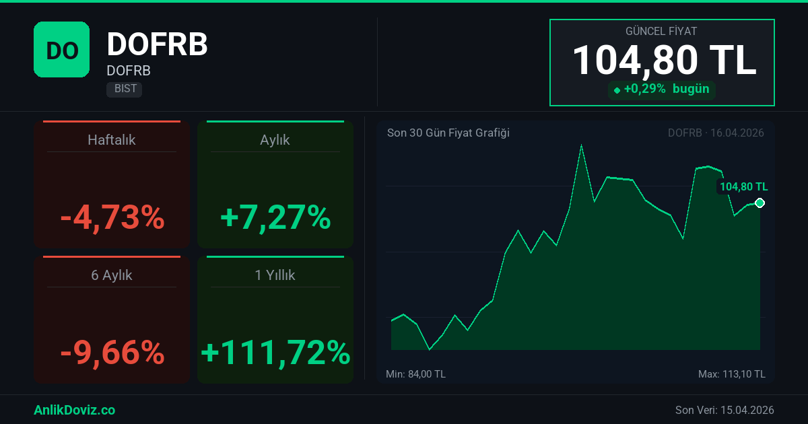The width and height of the screenshot is (808, 424).
Task: Open the 6 Aylık -9,66% card
Action: pyautogui.click(x=112, y=320)
